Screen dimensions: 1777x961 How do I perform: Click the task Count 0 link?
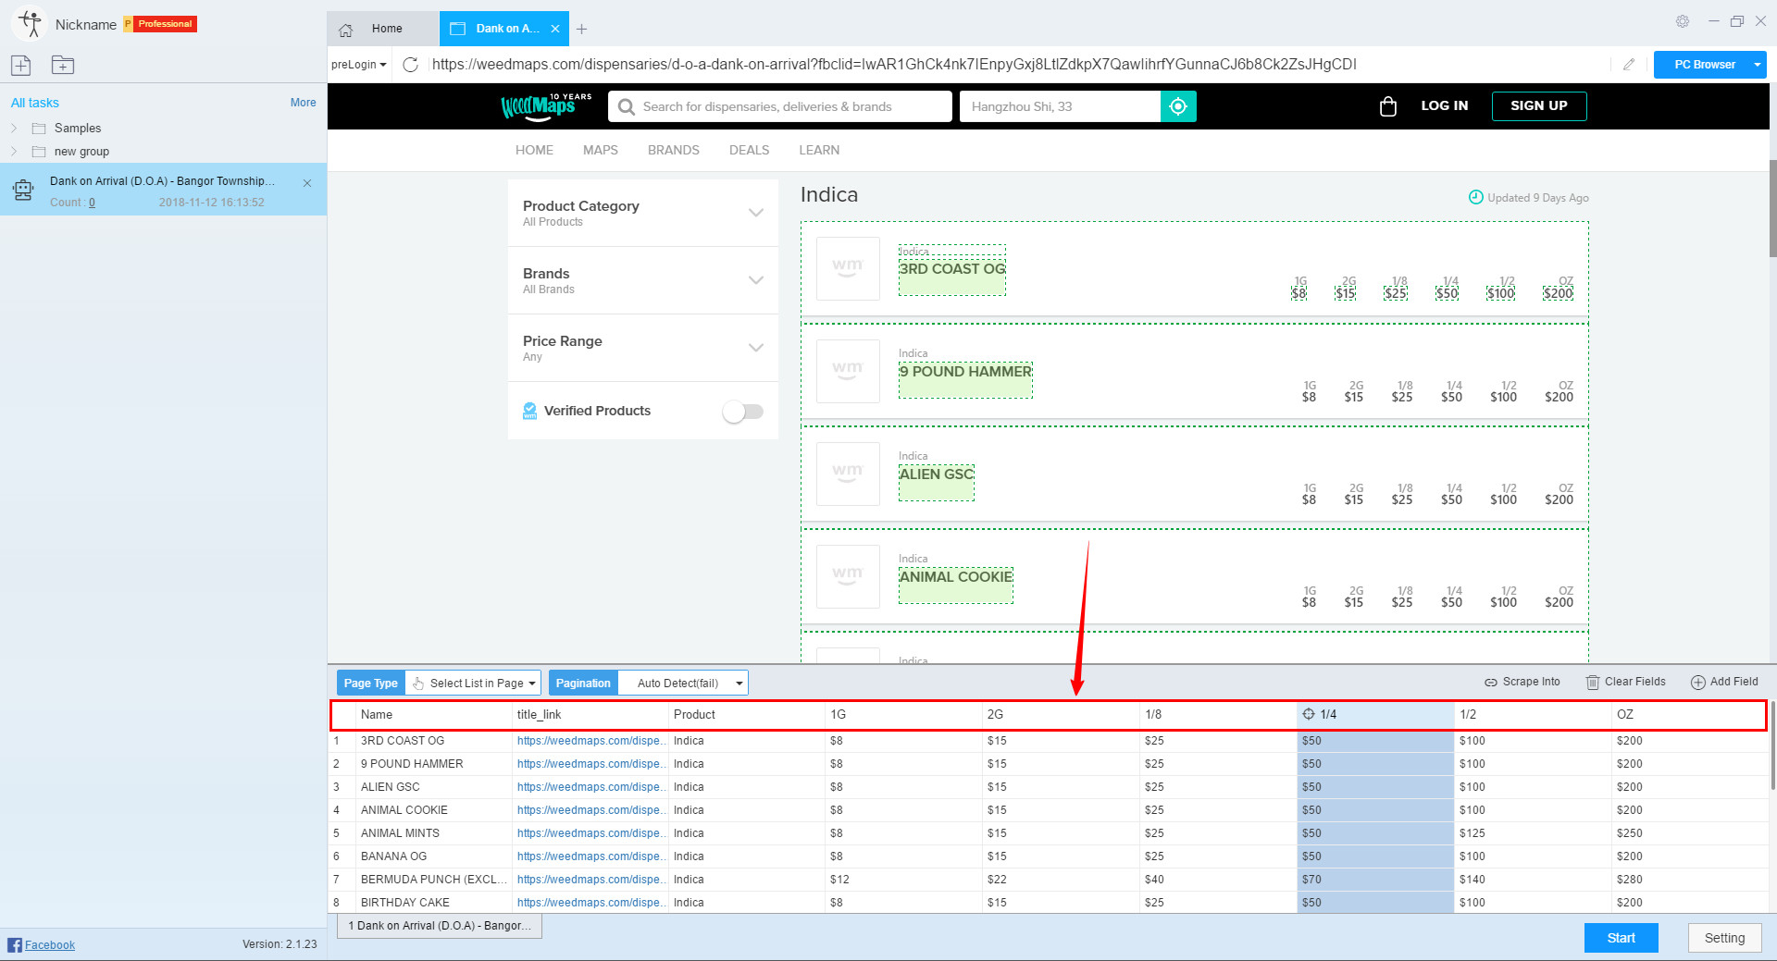[x=92, y=203]
